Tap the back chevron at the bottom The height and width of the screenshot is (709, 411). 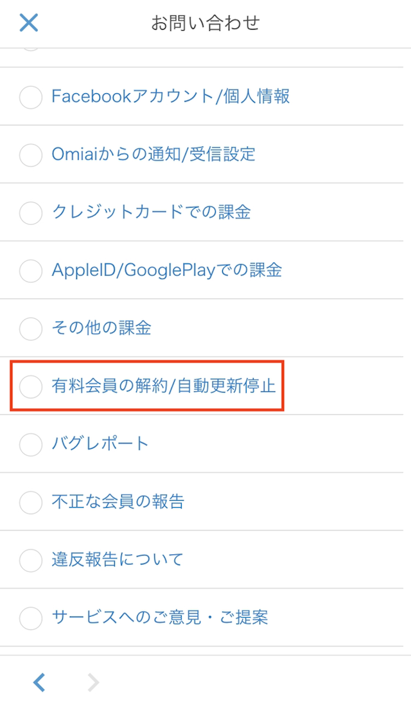pyautogui.click(x=39, y=683)
